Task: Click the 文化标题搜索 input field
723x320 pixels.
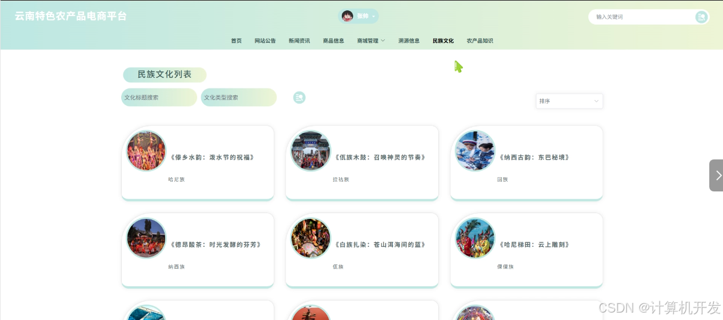Action: coord(159,97)
